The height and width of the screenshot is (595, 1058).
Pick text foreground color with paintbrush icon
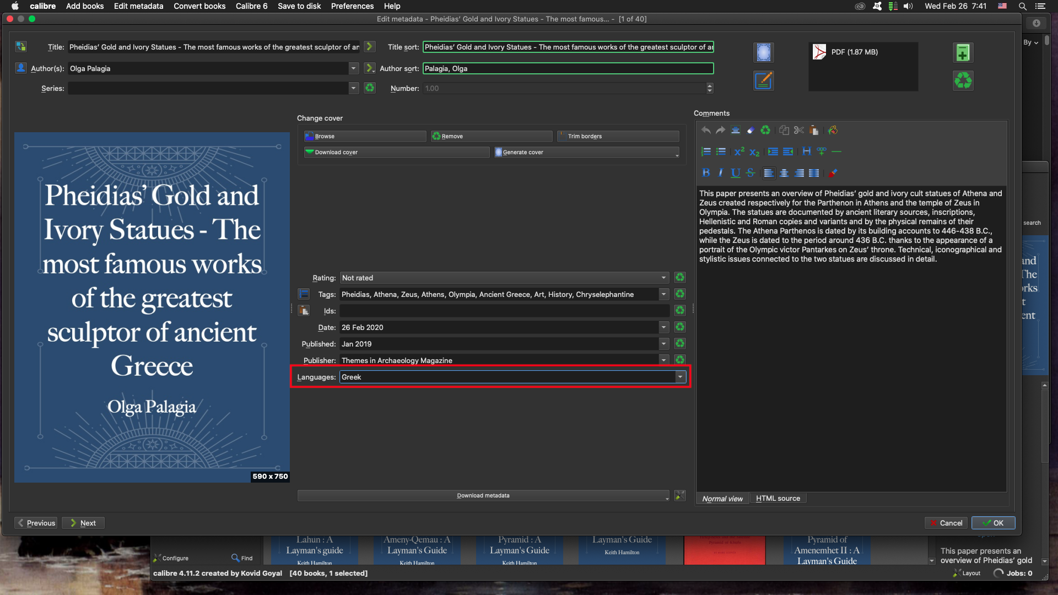click(833, 173)
